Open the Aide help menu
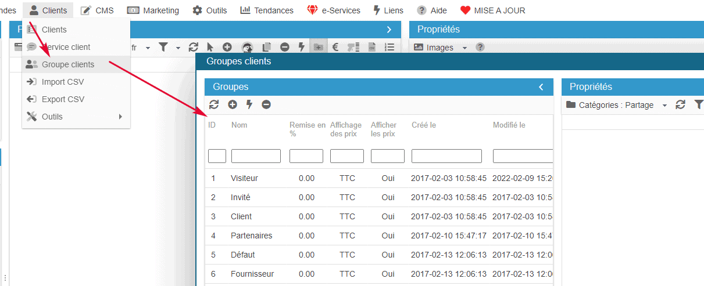Screen dimensions: 704x286 point(432,10)
